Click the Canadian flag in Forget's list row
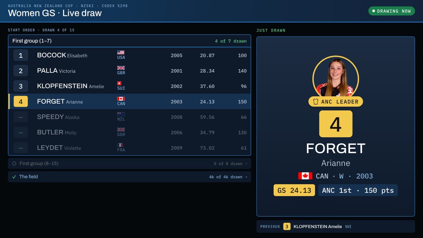Image resolution: width=423 pixels, height=238 pixels. 121,99
